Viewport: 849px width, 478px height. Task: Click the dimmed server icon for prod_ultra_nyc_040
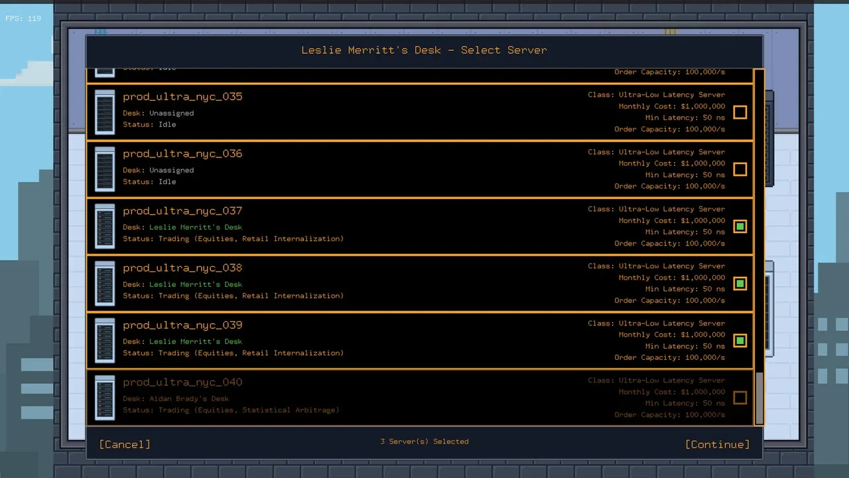[x=105, y=398]
